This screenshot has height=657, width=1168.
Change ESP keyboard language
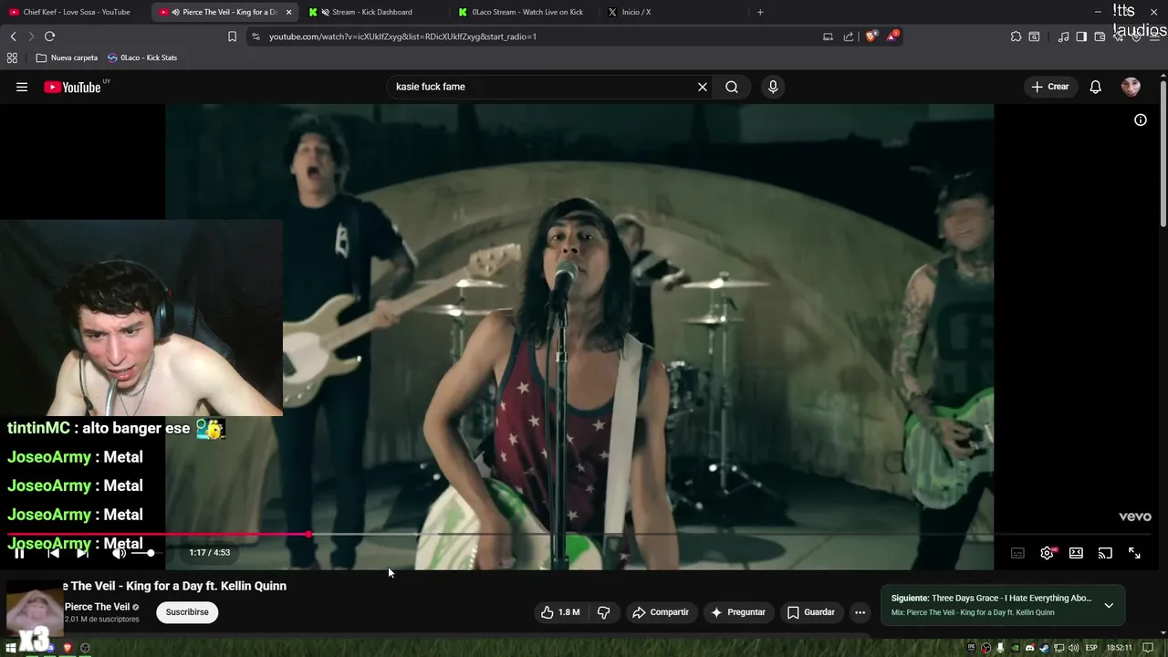coord(1091,648)
